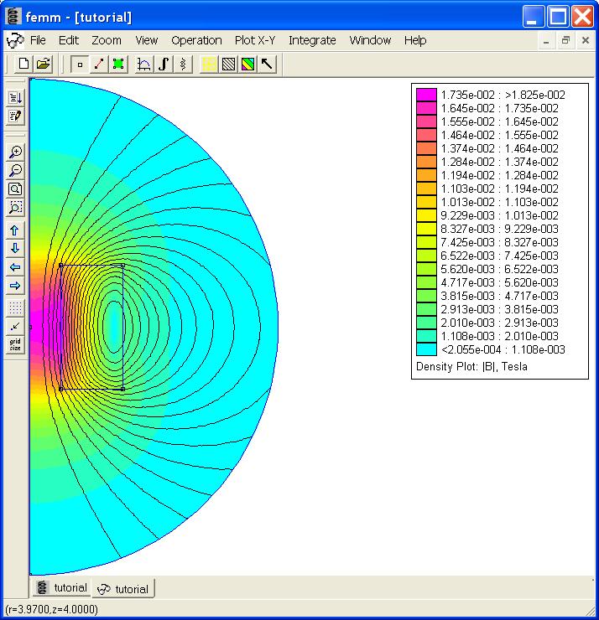Viewport: 599px width, 620px height.
Task: Click the circuit properties coil icon
Action: pyautogui.click(x=183, y=64)
